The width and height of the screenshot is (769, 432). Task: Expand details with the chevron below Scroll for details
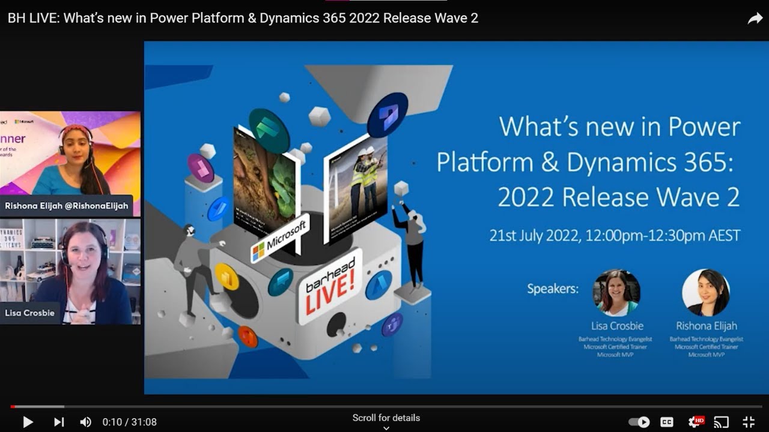[x=386, y=428]
